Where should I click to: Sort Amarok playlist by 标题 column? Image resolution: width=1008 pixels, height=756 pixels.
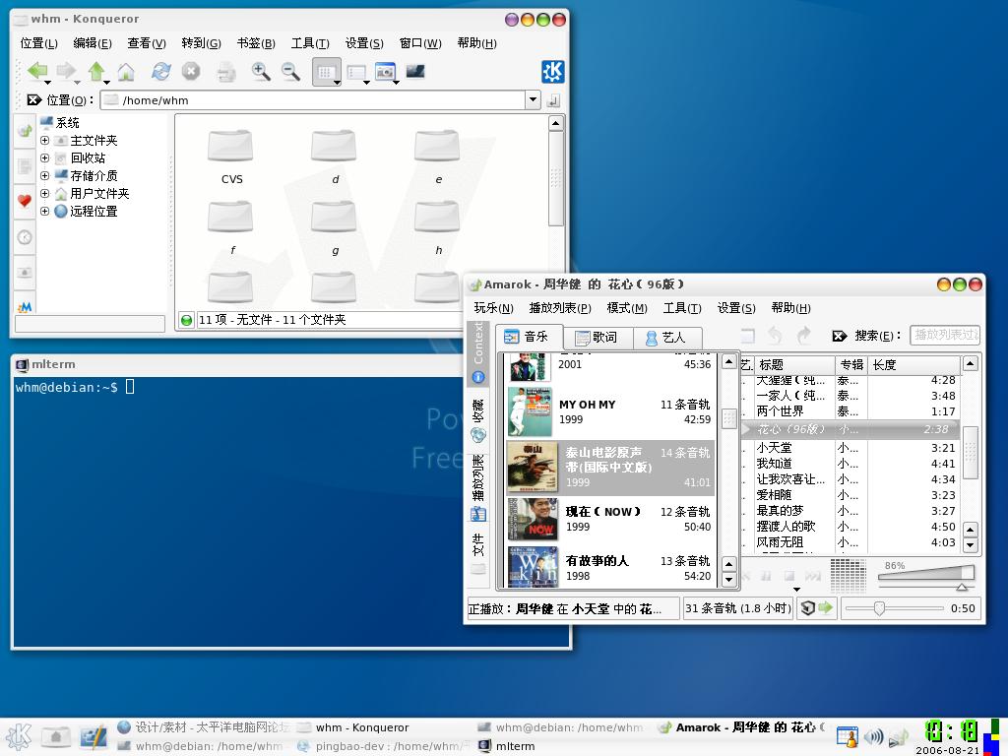[794, 364]
